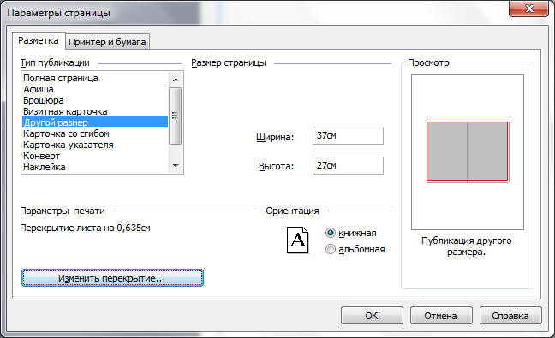555x338 pixels.
Task: Click the list scroll-down arrow
Action: (x=176, y=166)
